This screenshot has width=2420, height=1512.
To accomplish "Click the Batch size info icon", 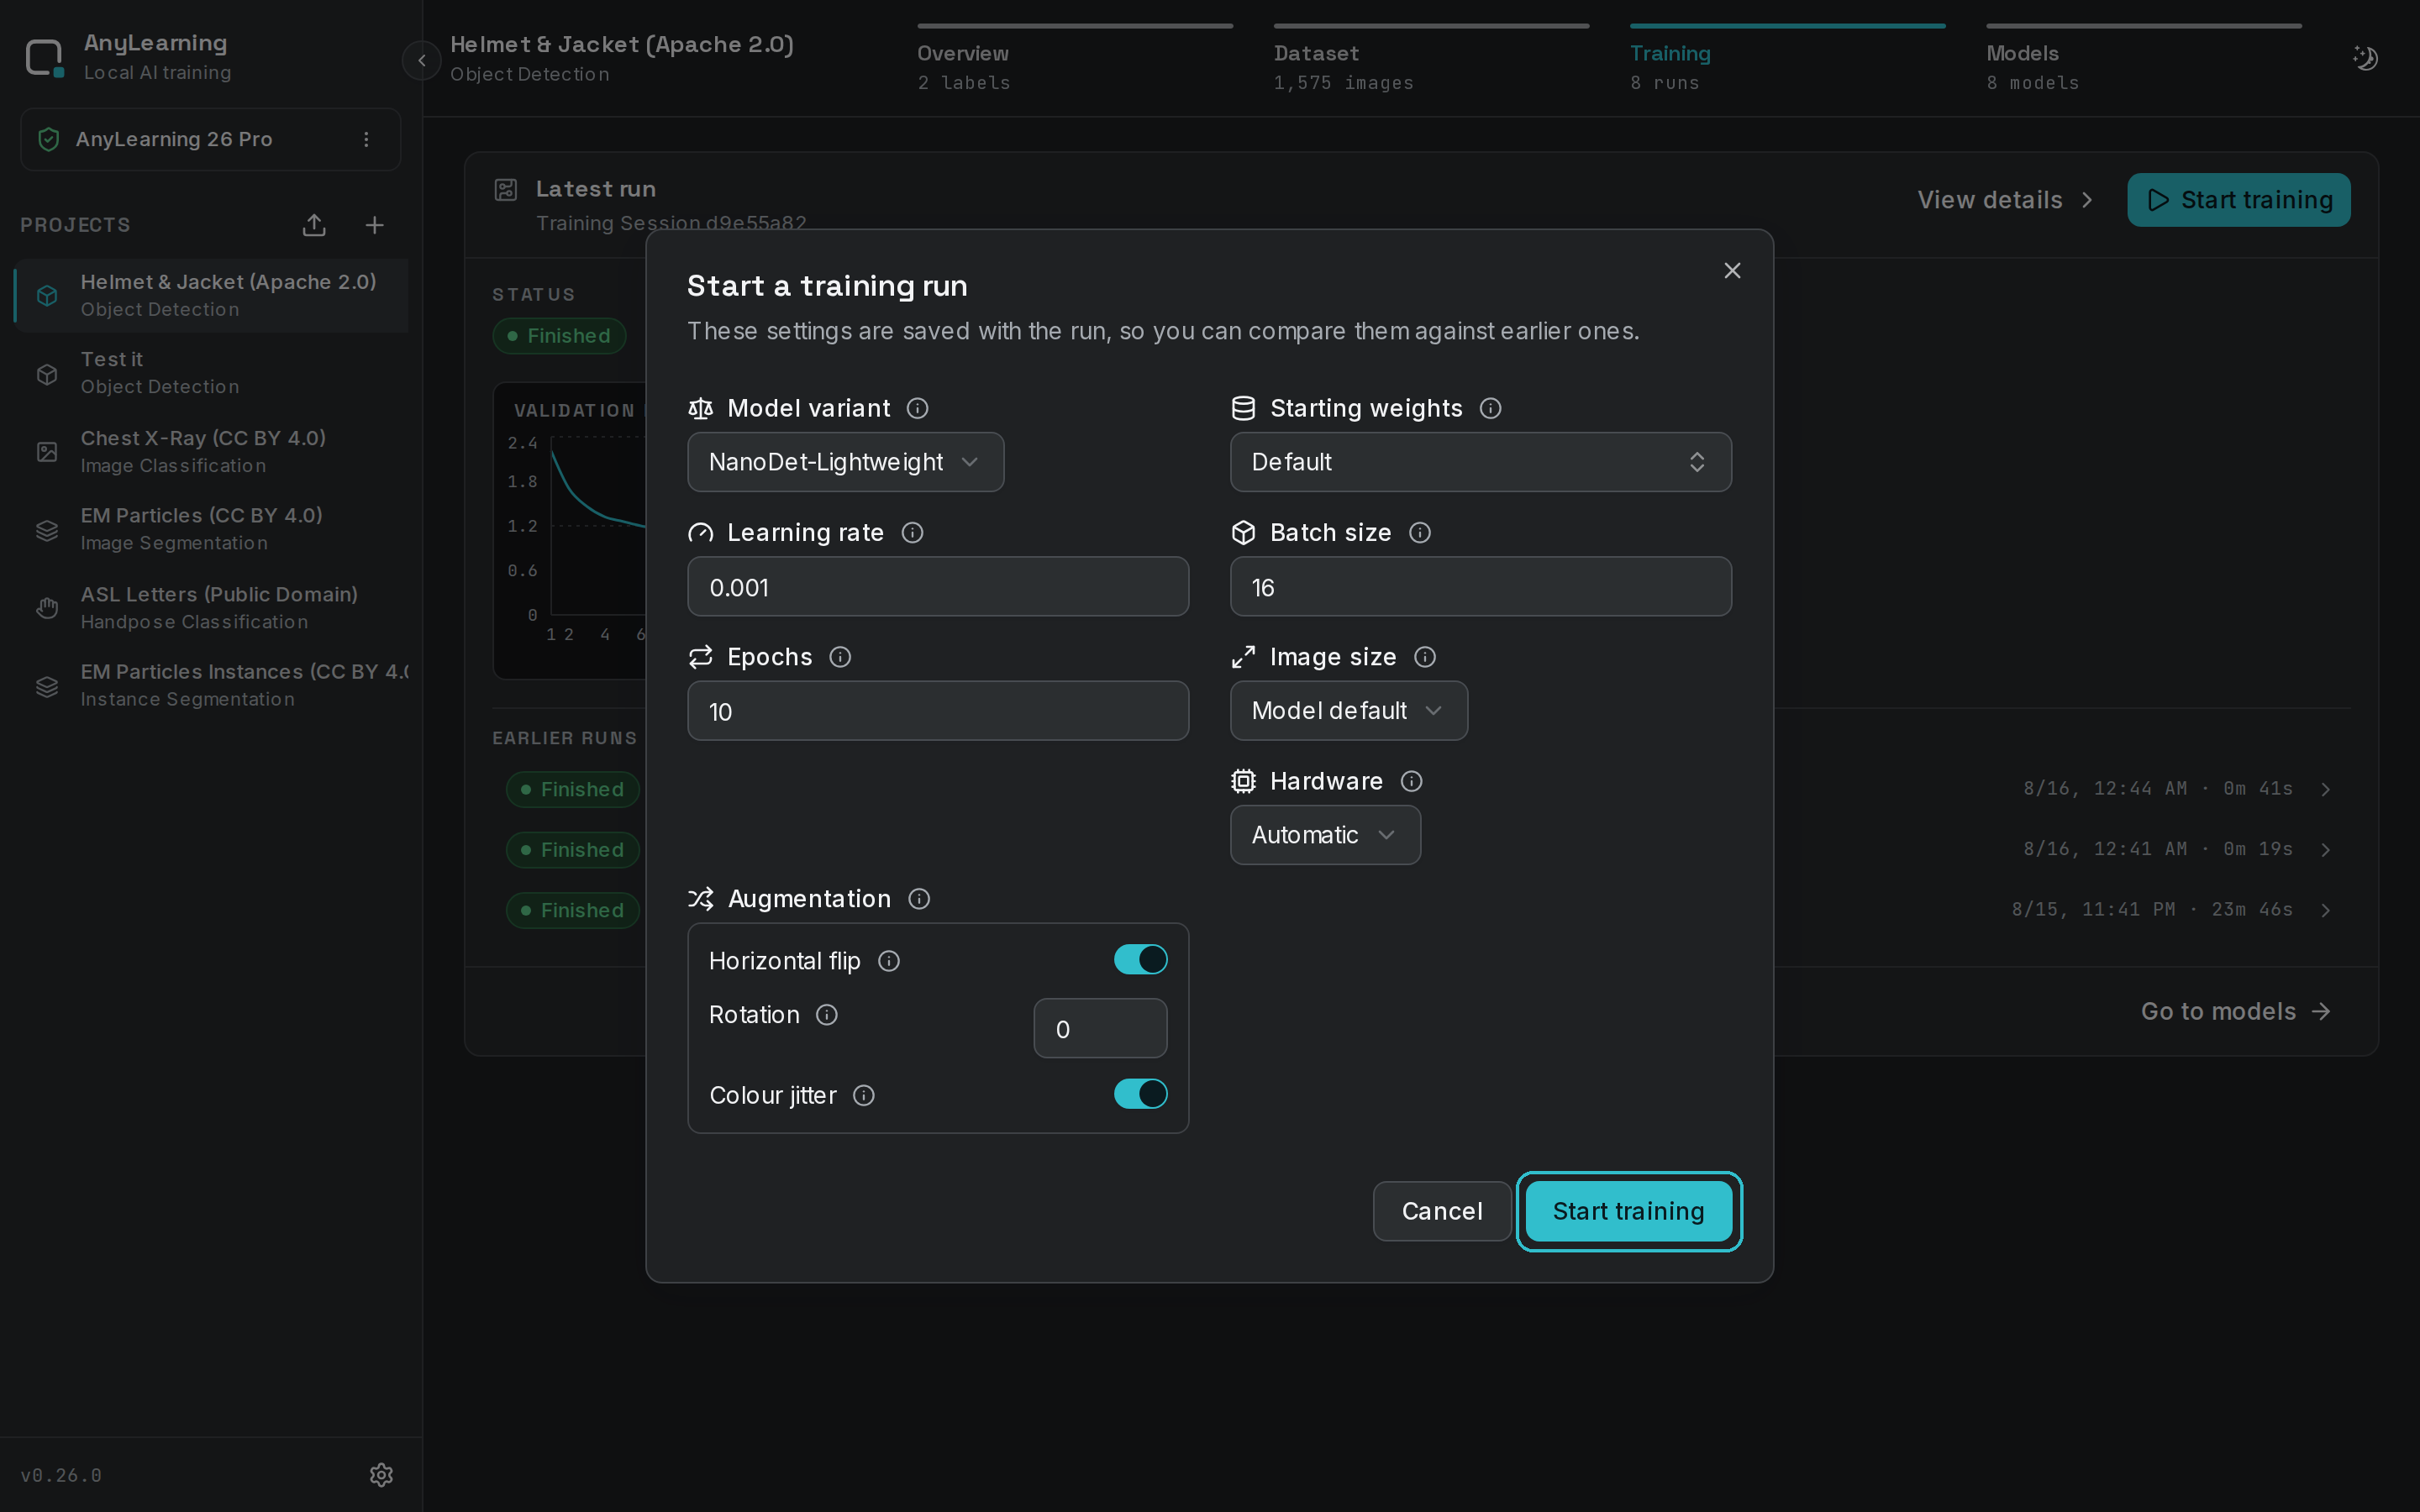I will [x=1420, y=533].
